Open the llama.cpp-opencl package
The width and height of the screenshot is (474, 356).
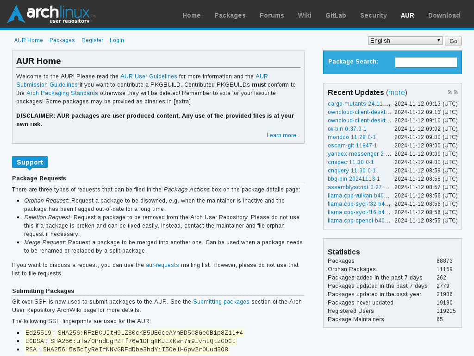[x=359, y=221]
